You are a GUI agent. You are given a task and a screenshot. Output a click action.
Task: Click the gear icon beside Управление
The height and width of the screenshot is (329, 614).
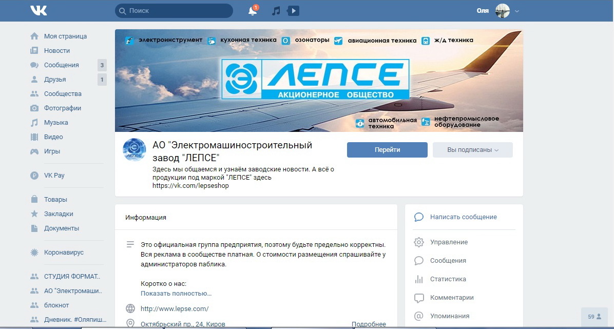pyautogui.click(x=419, y=242)
